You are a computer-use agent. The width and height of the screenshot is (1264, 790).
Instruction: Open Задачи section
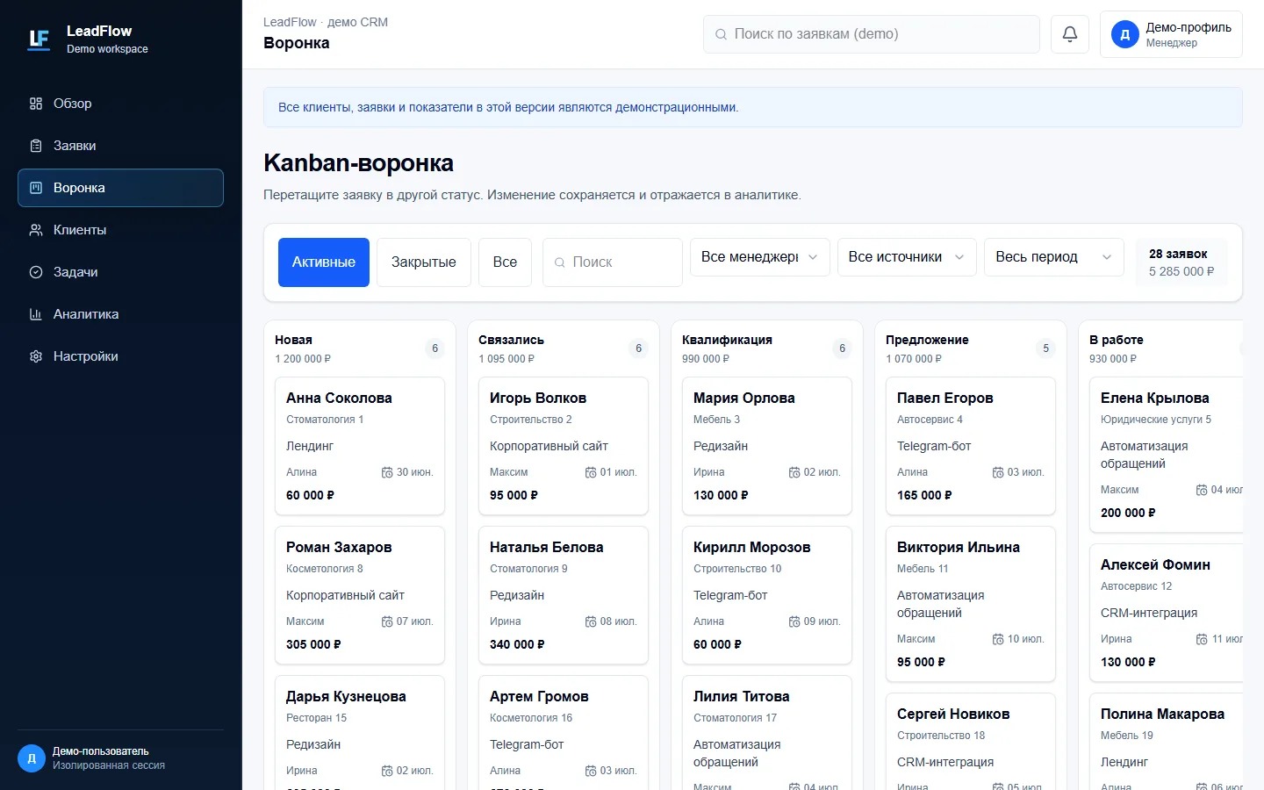tap(120, 272)
